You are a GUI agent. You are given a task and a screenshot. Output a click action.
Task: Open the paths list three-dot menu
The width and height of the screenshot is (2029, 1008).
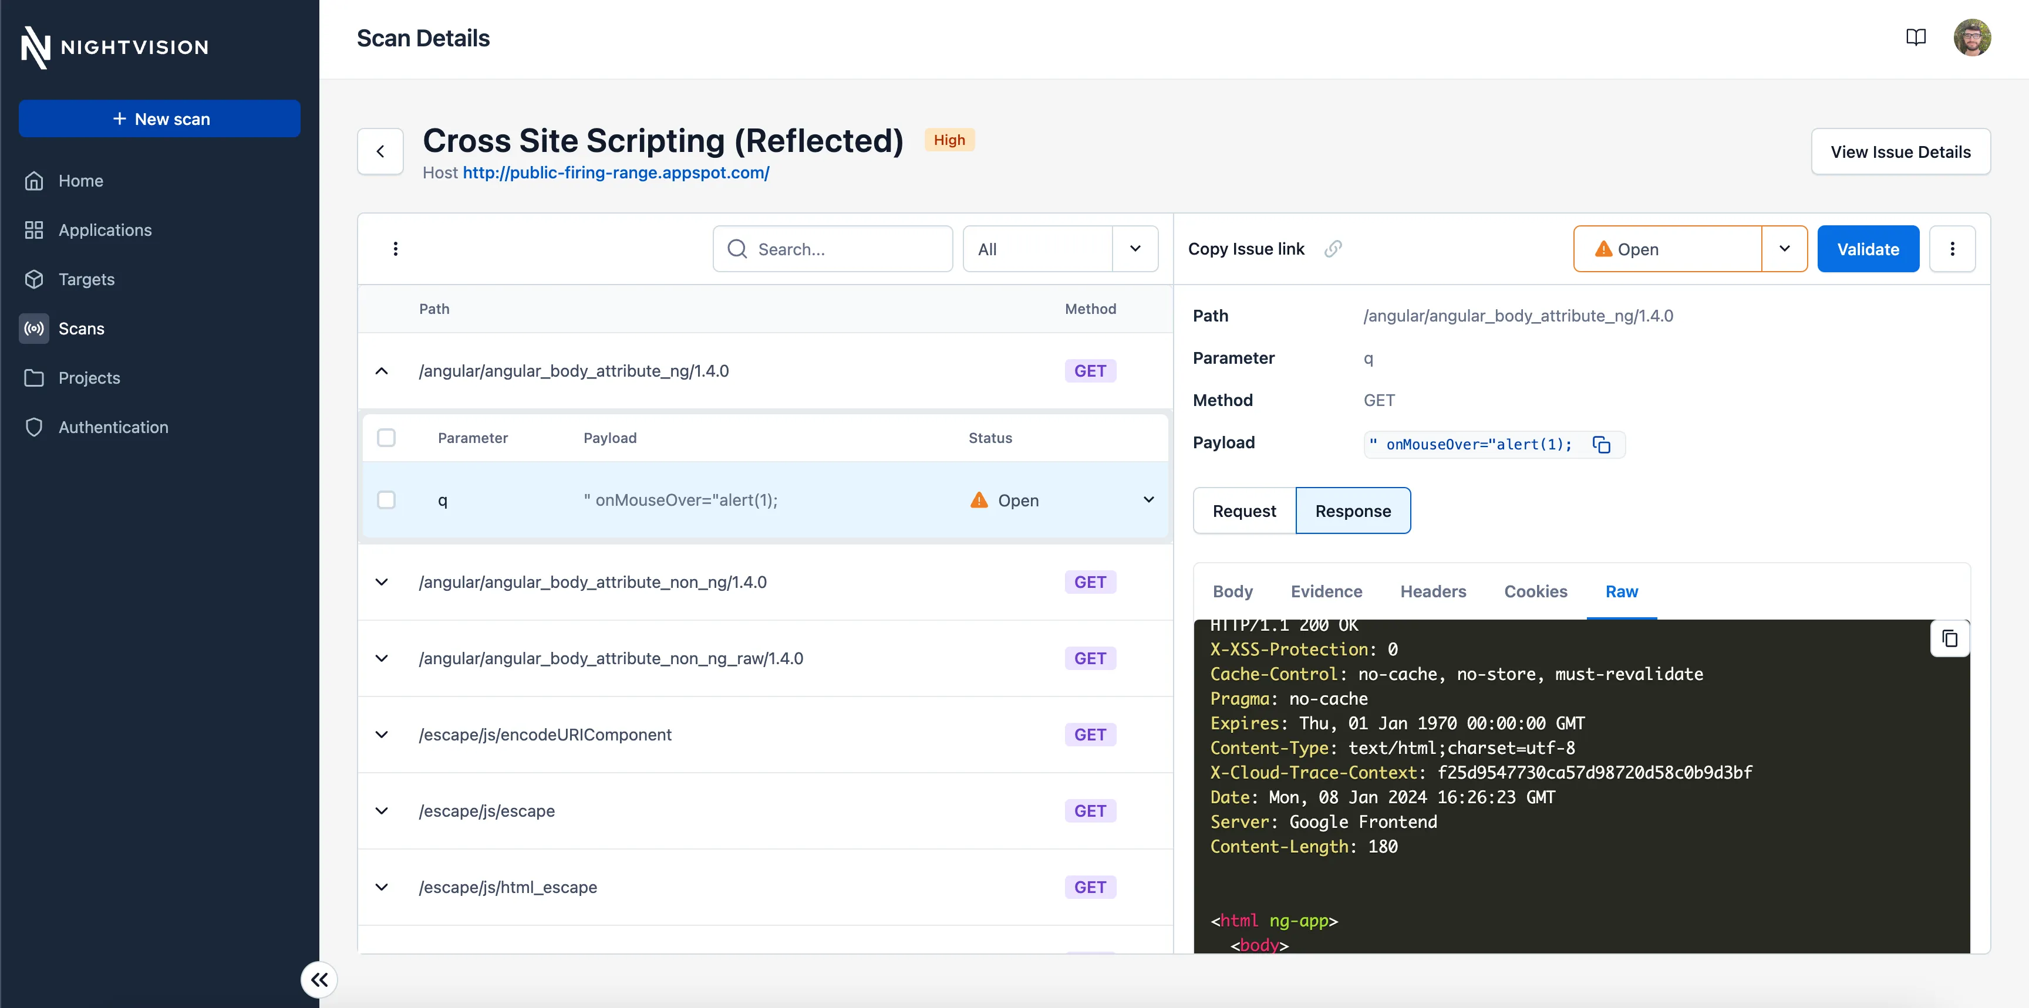click(x=395, y=249)
